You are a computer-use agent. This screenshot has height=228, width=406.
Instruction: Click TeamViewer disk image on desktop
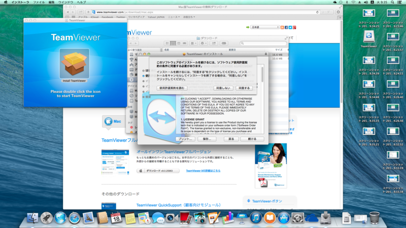click(369, 36)
